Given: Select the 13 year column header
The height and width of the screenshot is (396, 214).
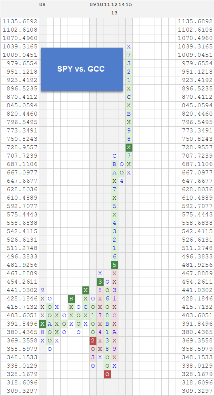Looking at the screenshot, I should pyautogui.click(x=114, y=13).
